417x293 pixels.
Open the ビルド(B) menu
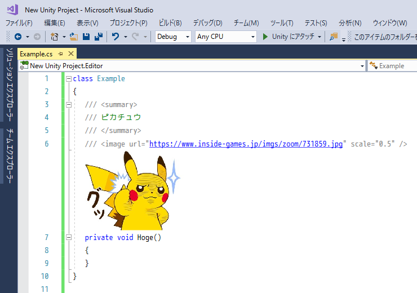(170, 23)
